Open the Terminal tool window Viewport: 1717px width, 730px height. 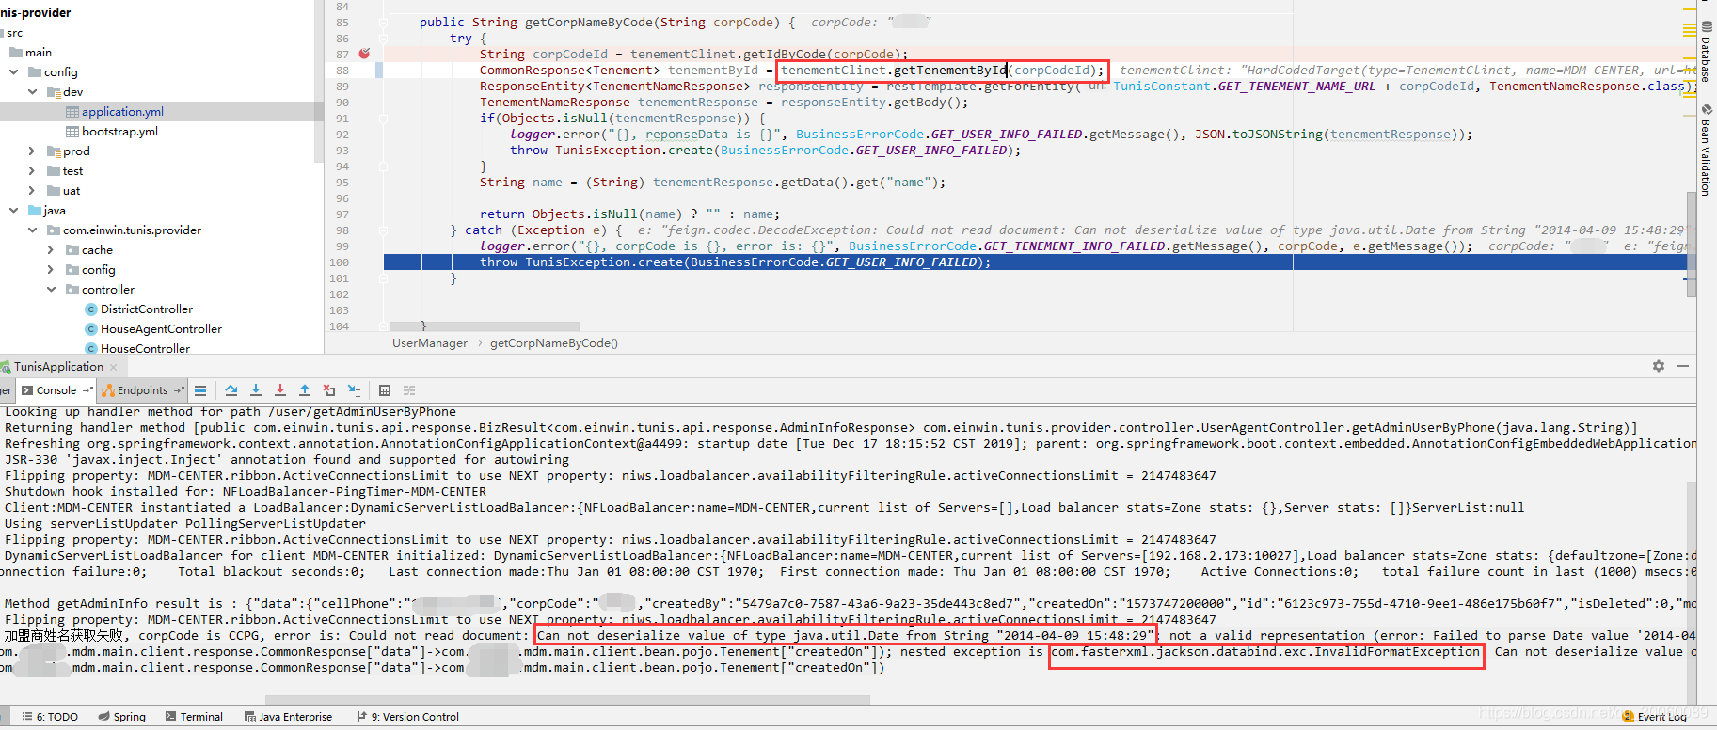pos(194,717)
